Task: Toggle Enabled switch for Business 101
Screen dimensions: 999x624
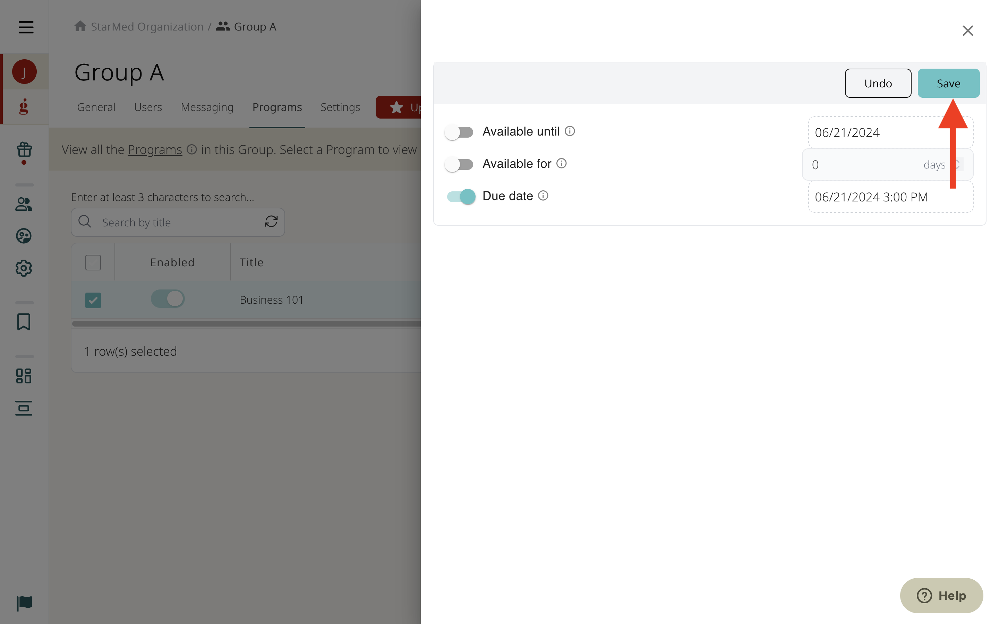Action: [x=168, y=299]
